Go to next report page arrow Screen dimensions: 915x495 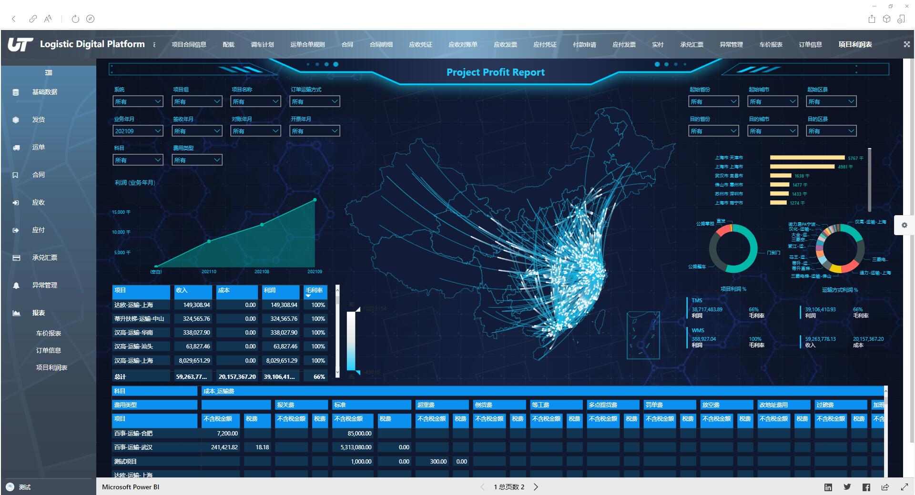tap(536, 487)
